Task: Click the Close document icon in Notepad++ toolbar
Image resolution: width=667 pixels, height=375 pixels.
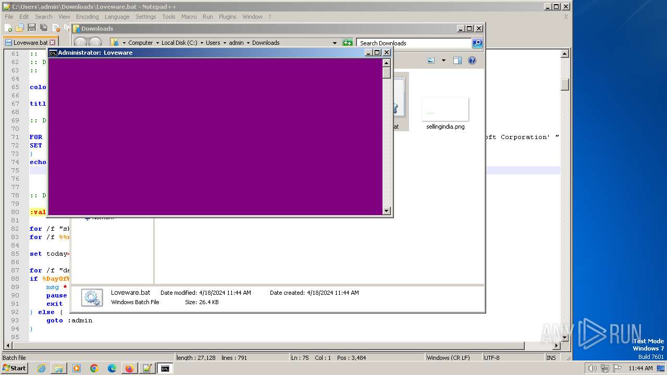Action: pyautogui.click(x=56, y=28)
